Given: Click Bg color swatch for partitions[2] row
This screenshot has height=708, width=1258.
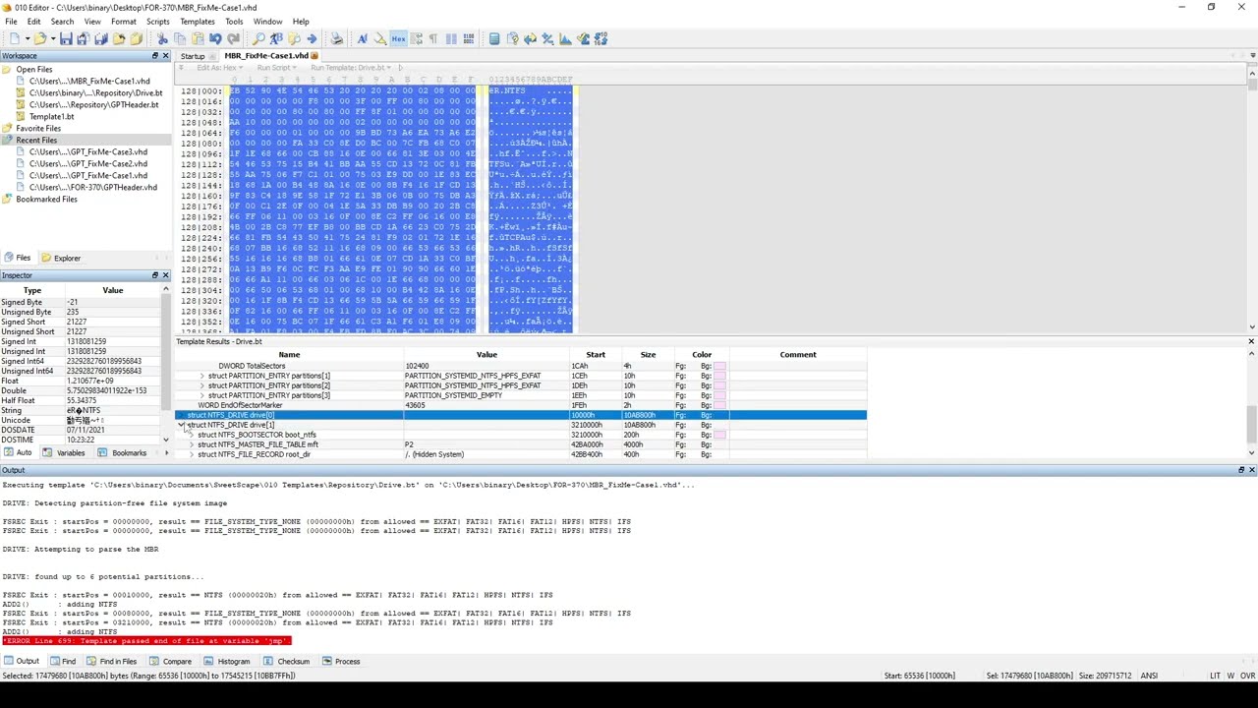Looking at the screenshot, I should (719, 385).
